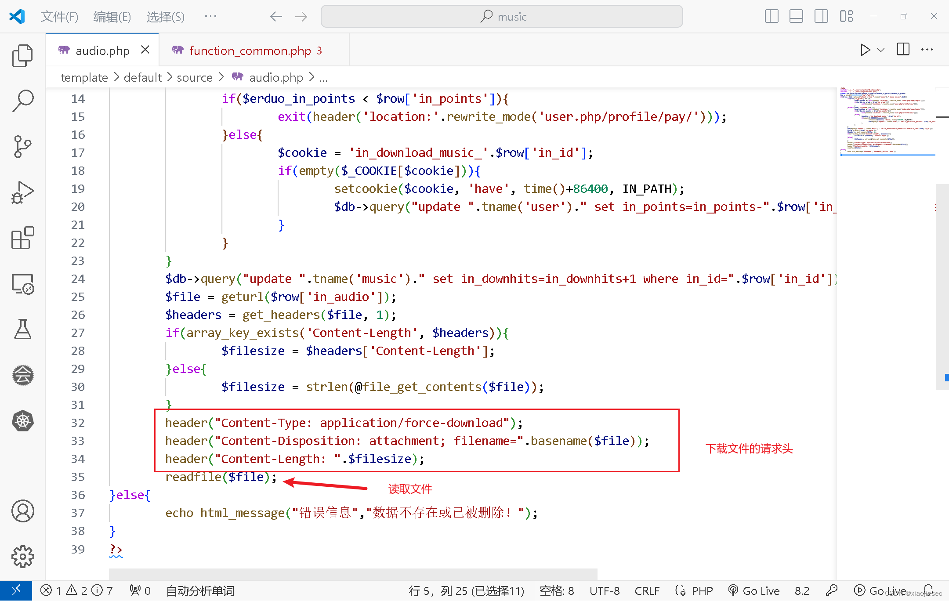Open the default breadcrumb dropdown
The image size is (949, 601).
[142, 78]
